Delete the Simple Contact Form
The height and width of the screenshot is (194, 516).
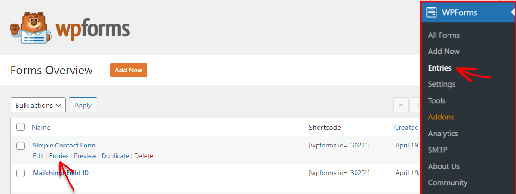[x=143, y=156]
